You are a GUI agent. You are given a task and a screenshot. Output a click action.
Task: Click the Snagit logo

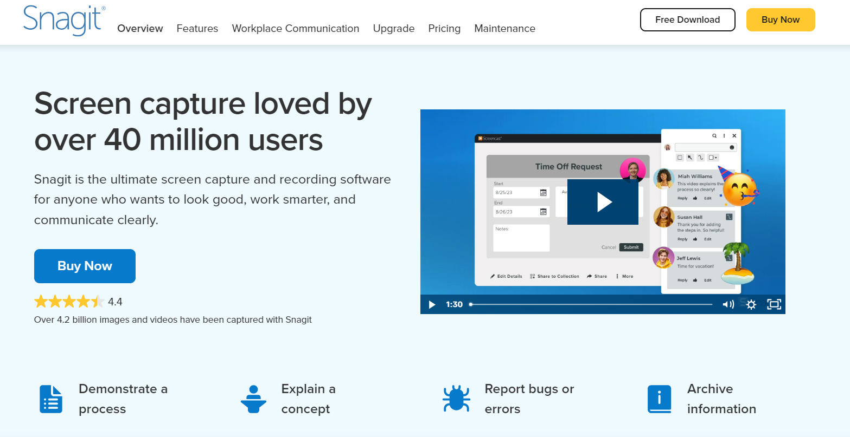(x=64, y=21)
